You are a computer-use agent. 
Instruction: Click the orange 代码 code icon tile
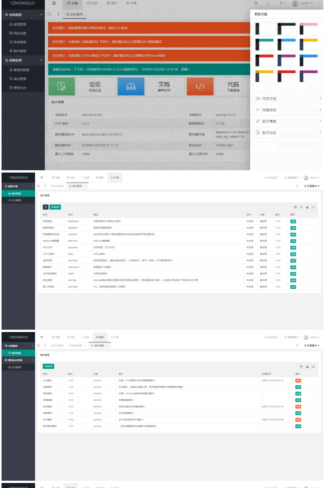200,86
